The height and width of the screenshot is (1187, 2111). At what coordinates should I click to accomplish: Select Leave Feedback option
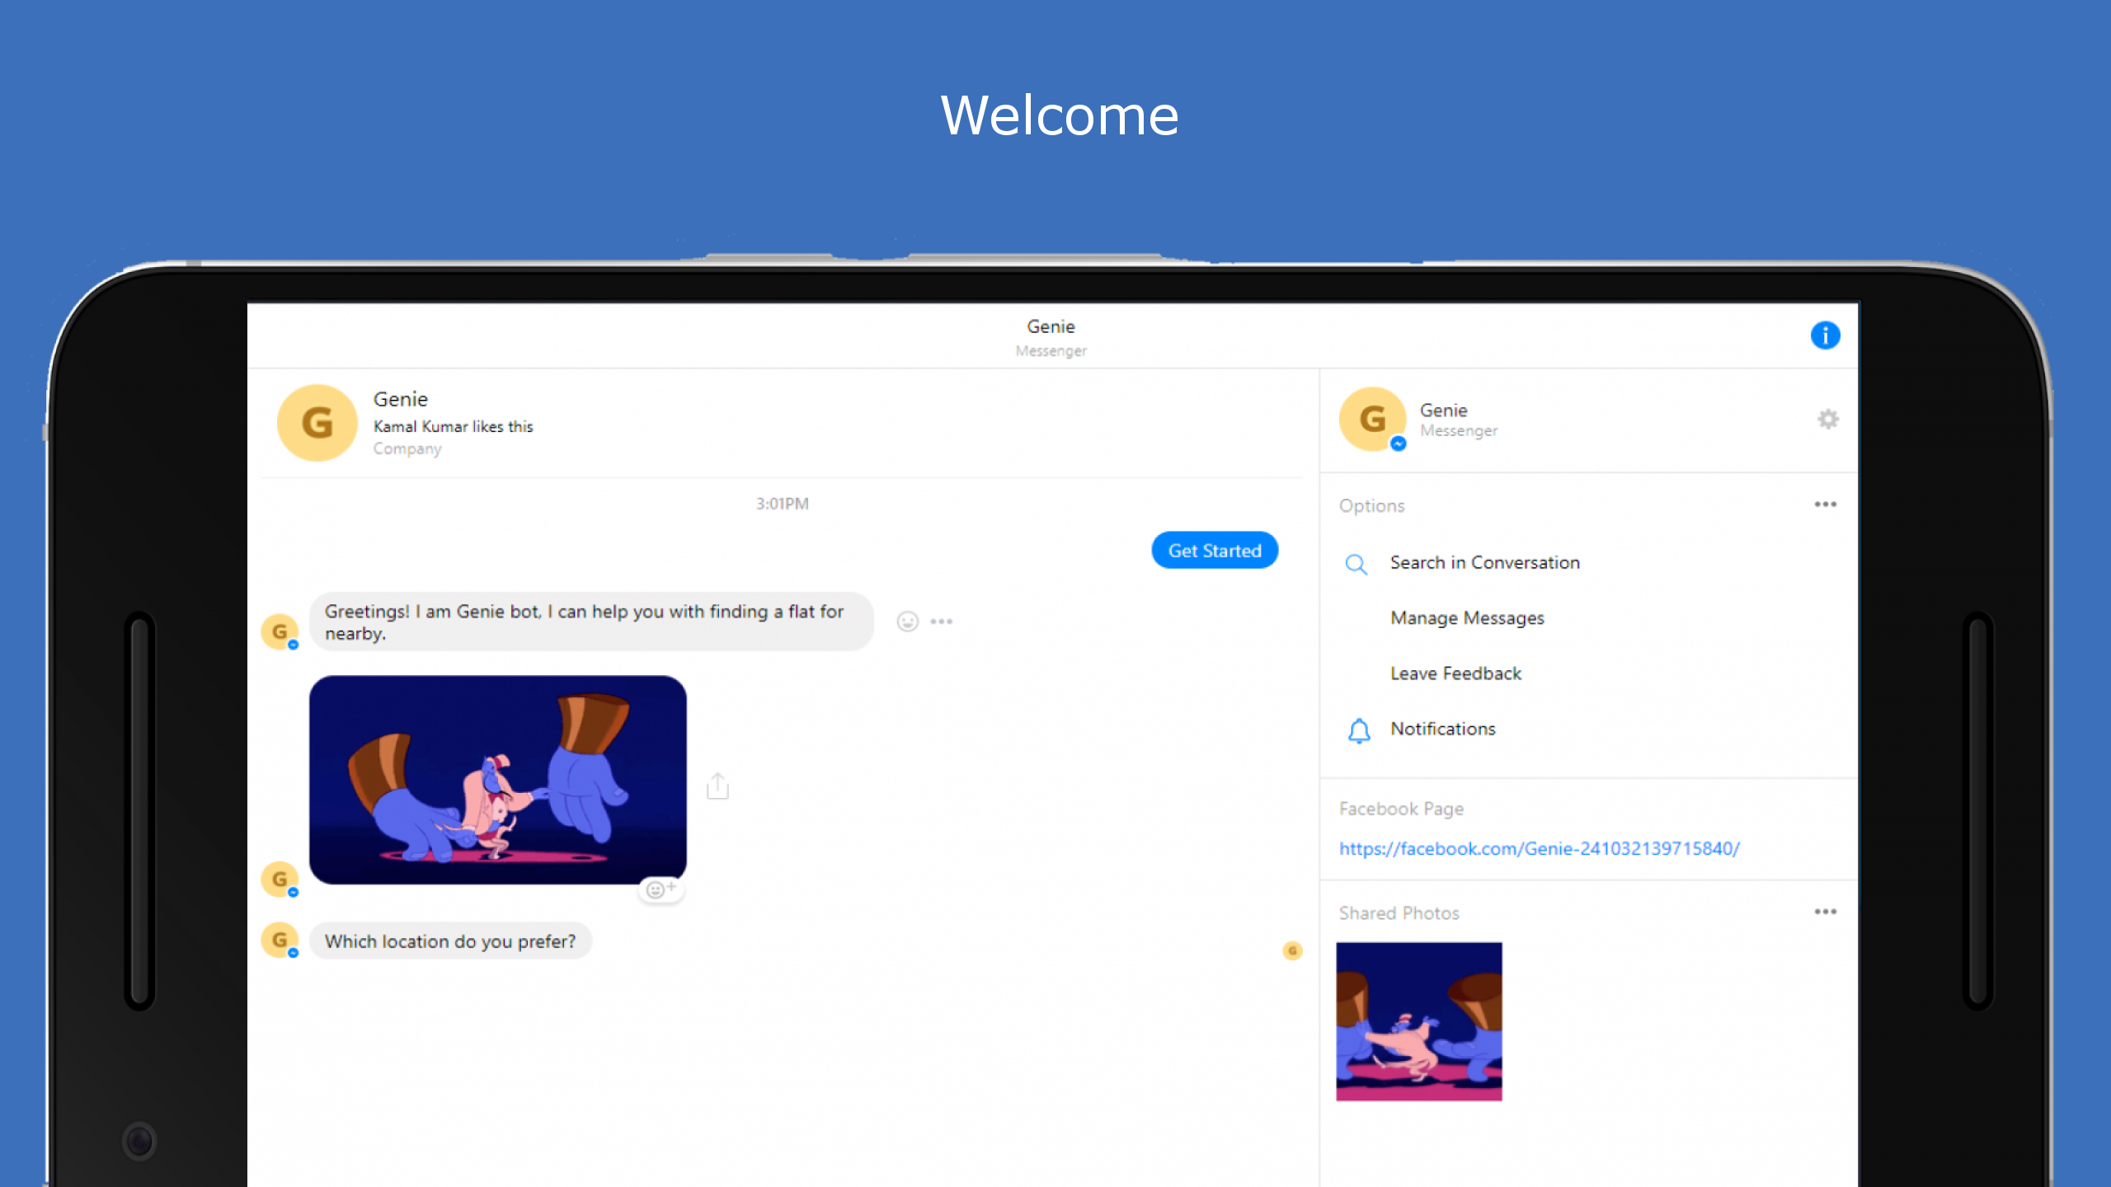click(x=1455, y=673)
